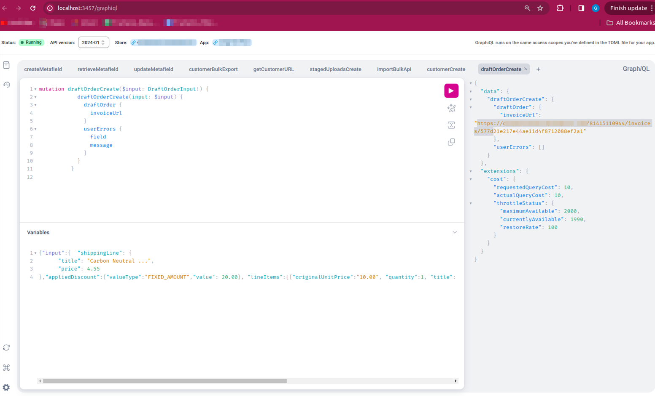Screen dimensions: 655x396
Task: Open the All Bookmarks folder
Action: point(630,23)
